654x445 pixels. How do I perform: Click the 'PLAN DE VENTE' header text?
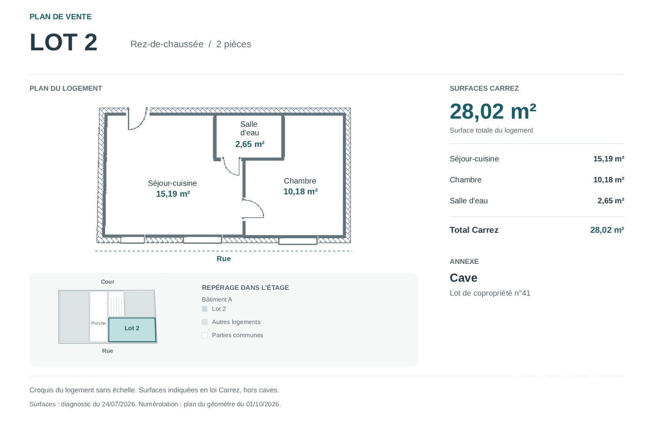point(60,17)
